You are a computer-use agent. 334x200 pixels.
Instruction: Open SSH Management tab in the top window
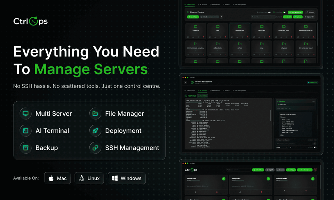239,5
